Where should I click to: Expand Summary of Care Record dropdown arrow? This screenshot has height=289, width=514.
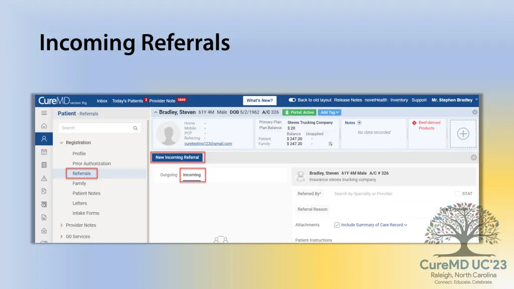pos(406,225)
